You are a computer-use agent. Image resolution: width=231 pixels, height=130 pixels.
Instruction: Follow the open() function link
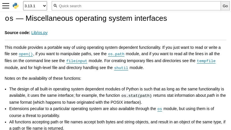(26, 54)
